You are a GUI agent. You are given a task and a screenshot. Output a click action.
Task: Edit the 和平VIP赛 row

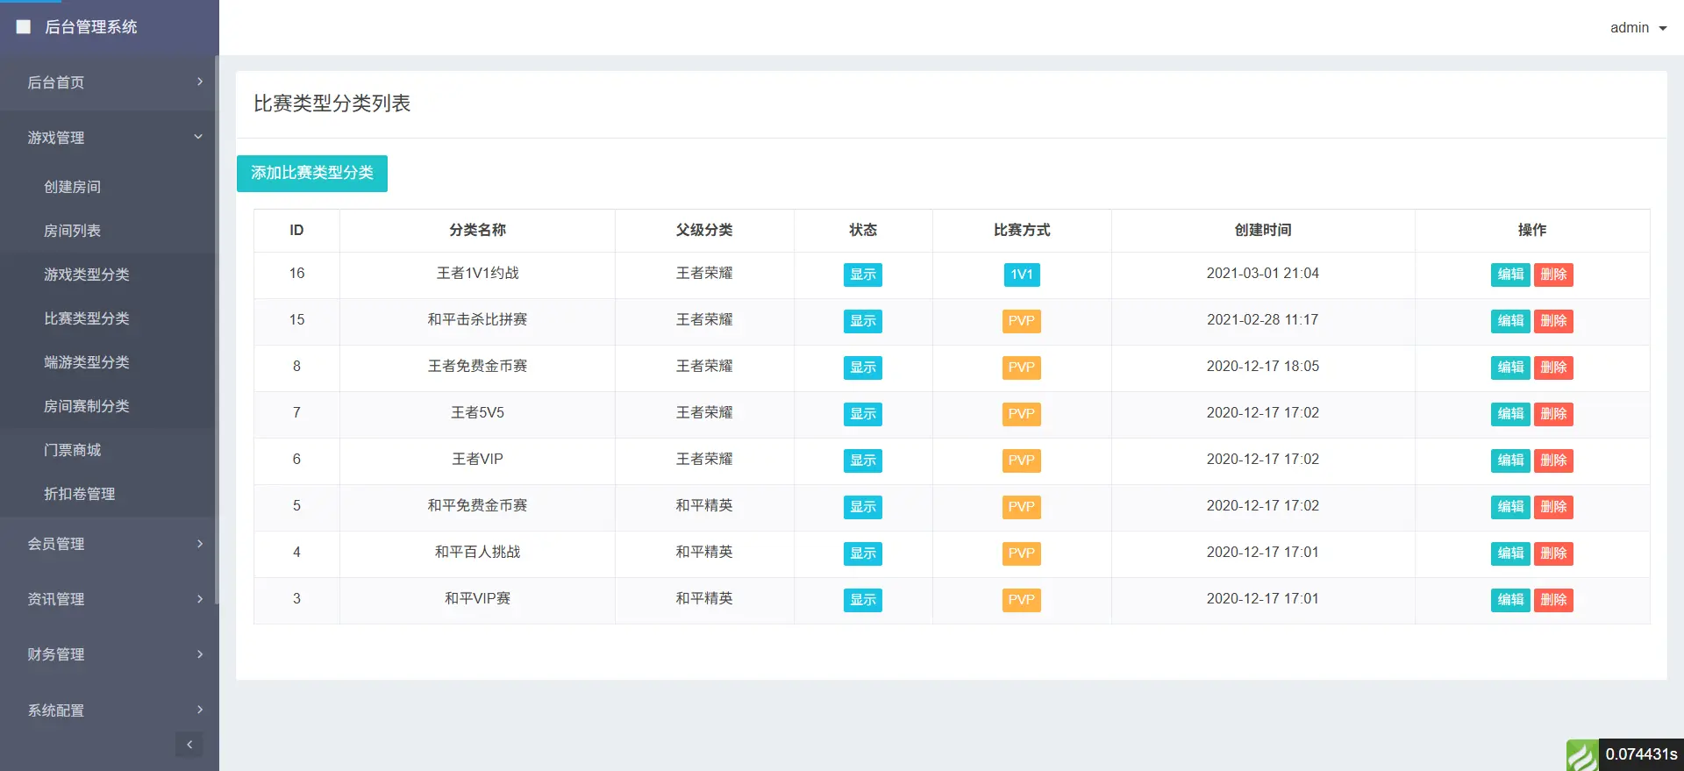click(1510, 600)
